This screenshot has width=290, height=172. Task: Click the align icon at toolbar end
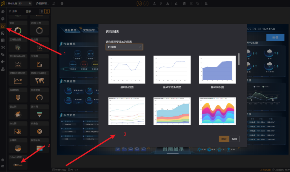pos(206,3)
